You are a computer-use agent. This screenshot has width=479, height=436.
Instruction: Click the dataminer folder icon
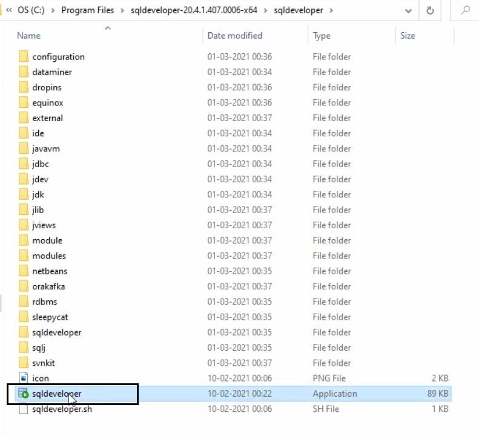(x=24, y=72)
